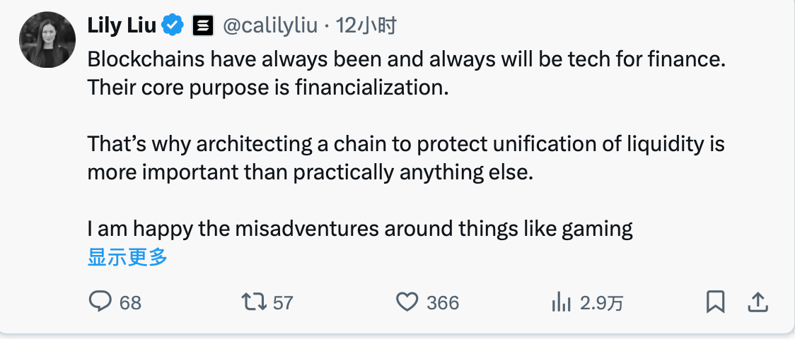Click the 12小时 timestamp
This screenshot has height=339, width=795.
coord(366,27)
